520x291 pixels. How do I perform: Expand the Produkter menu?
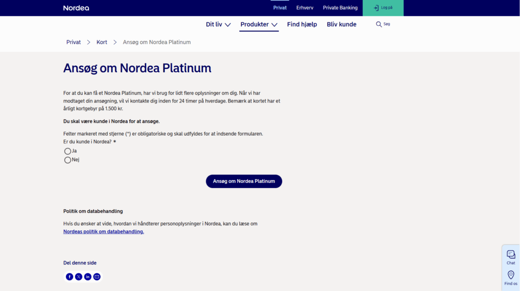coord(259,24)
